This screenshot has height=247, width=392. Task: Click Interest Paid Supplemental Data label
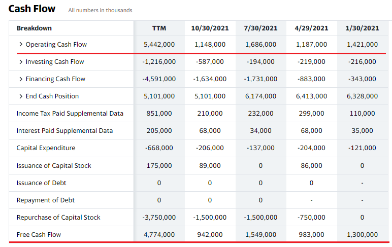64,131
